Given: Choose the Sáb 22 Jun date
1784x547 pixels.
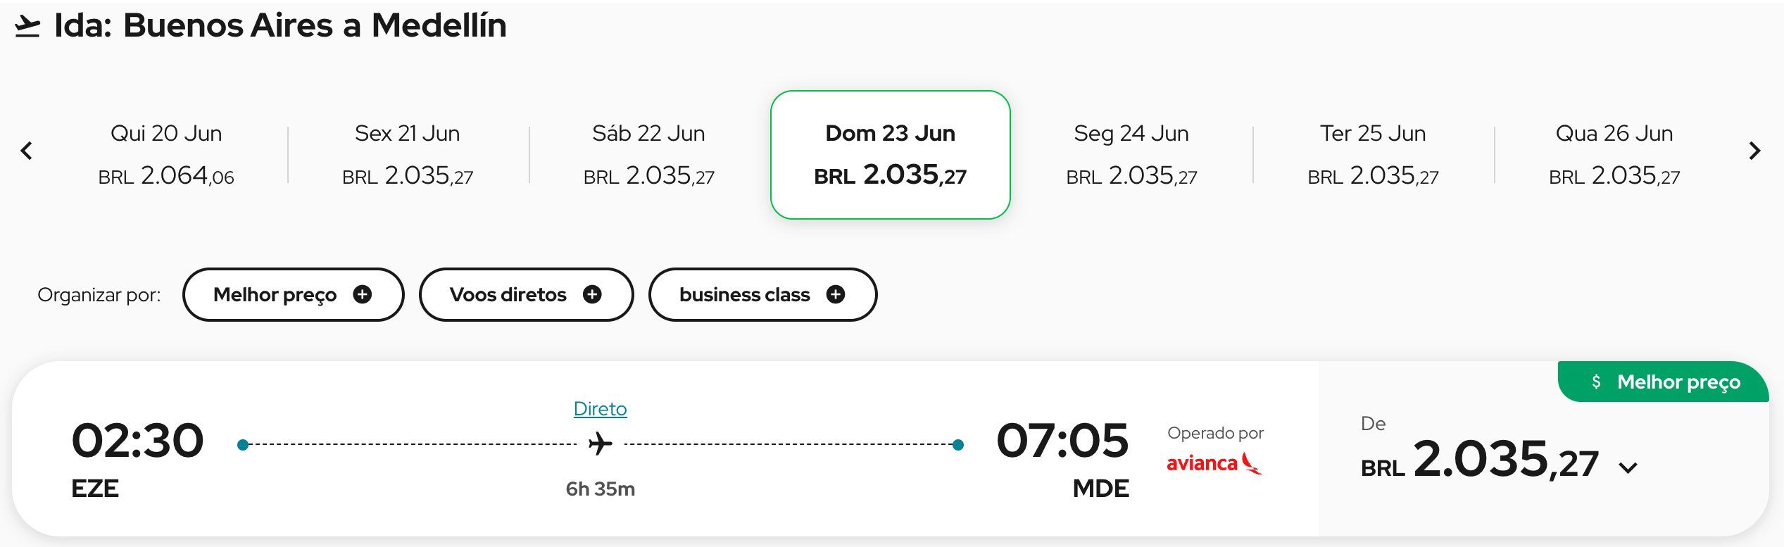Looking at the screenshot, I should [x=648, y=155].
